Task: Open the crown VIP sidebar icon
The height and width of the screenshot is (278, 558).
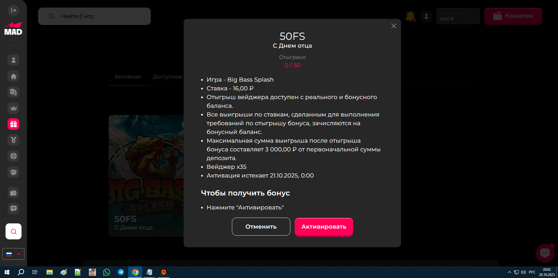Action: click(x=13, y=108)
